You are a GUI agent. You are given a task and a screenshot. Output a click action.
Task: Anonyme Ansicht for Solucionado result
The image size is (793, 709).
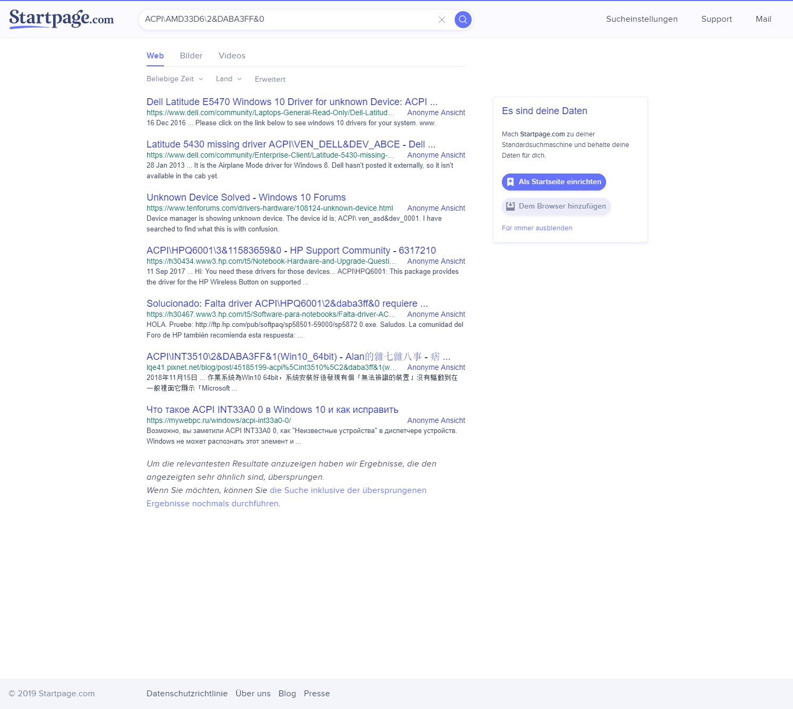436,314
